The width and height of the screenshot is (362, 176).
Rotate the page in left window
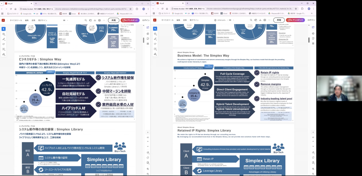coord(148,158)
